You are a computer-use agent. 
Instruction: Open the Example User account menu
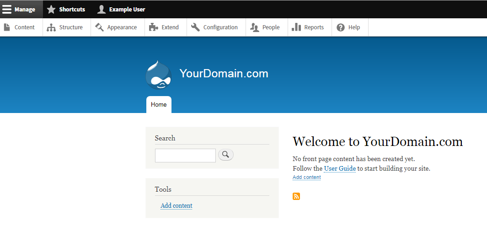[121, 9]
